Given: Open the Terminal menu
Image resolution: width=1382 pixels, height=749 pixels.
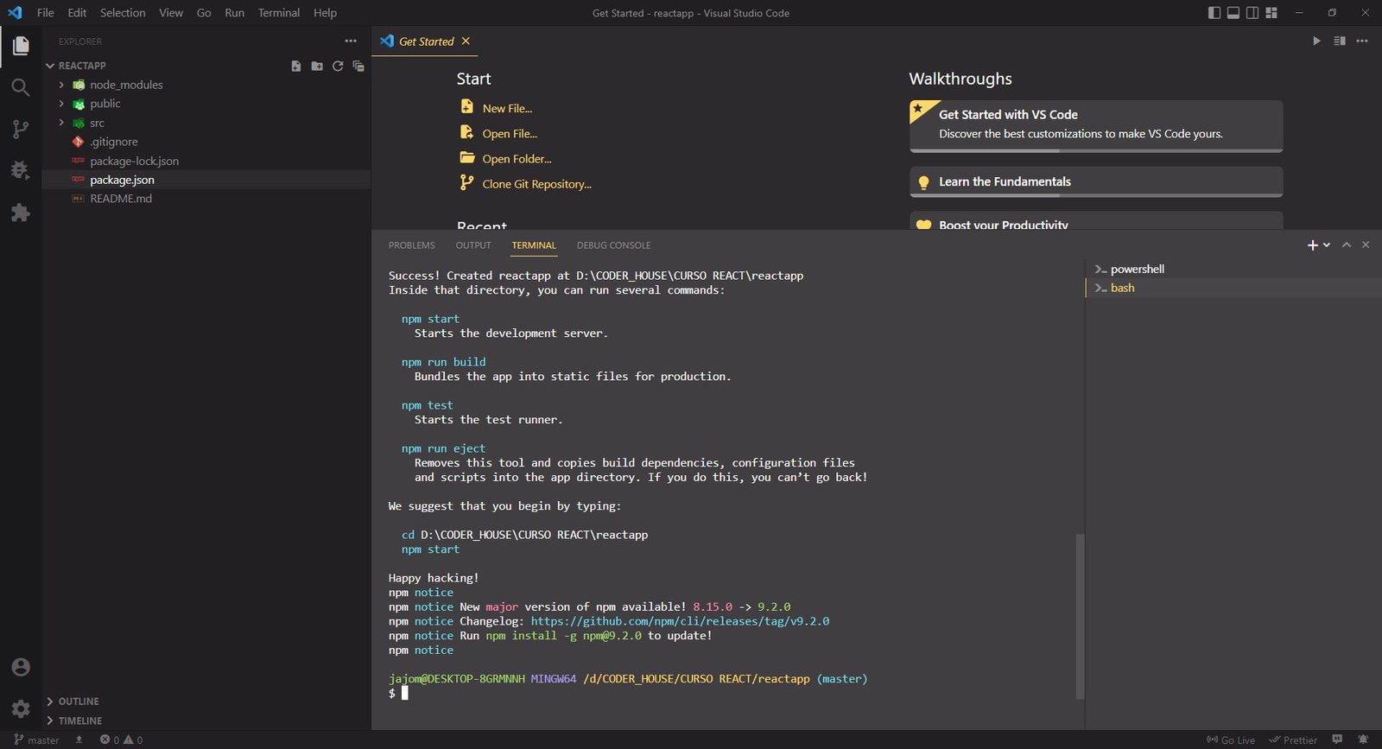Looking at the screenshot, I should point(279,13).
